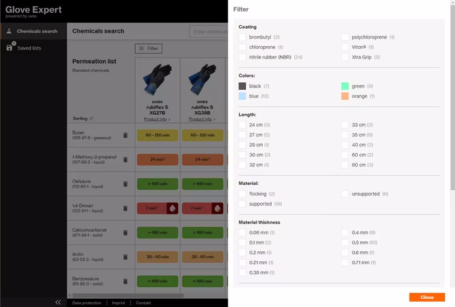The height and width of the screenshot is (307, 455).
Task: Delete Butan from the permeation list
Action: [x=125, y=135]
